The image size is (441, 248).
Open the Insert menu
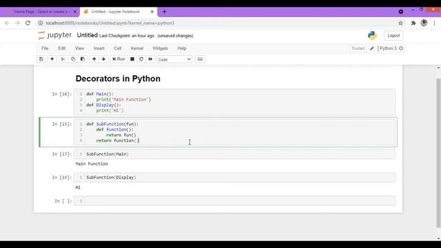pos(99,48)
